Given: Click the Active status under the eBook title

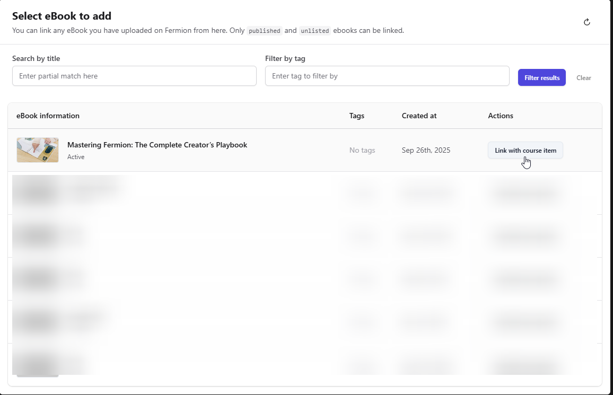Looking at the screenshot, I should click(x=76, y=157).
